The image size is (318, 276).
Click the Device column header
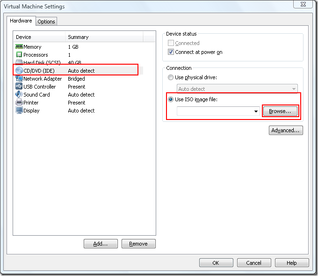click(x=40, y=37)
